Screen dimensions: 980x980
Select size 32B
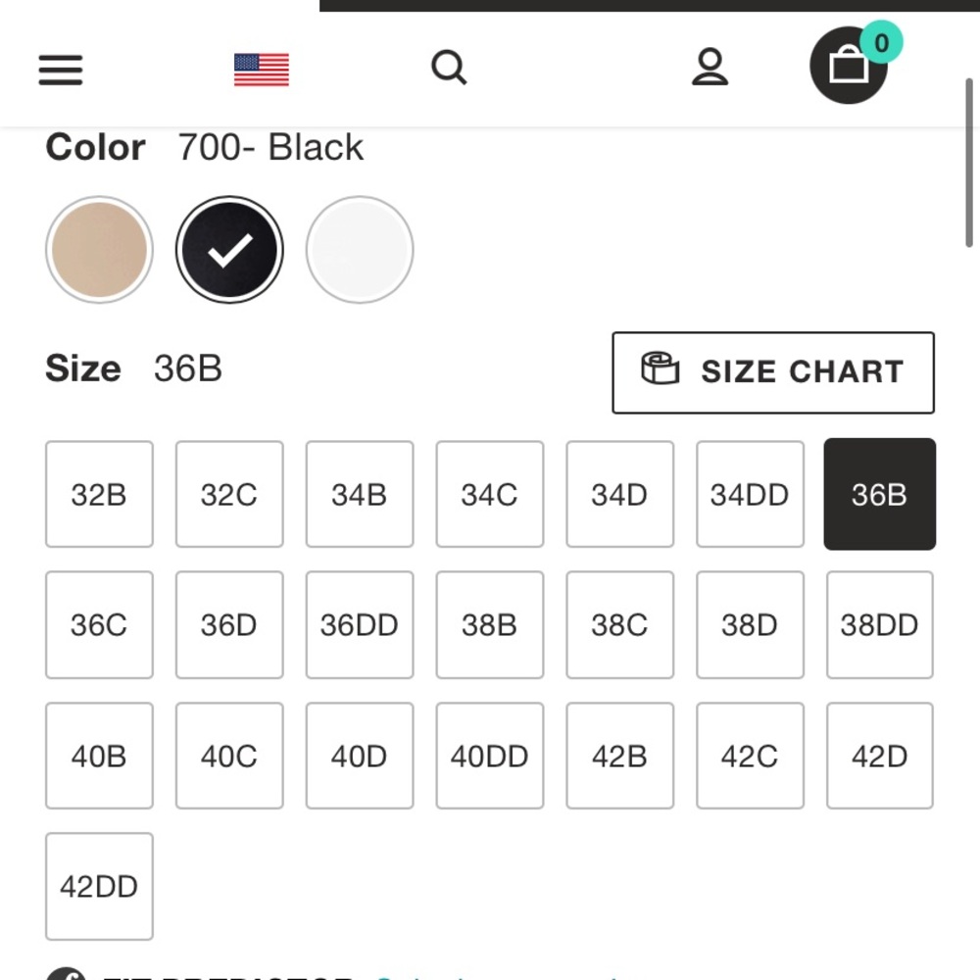tap(99, 494)
